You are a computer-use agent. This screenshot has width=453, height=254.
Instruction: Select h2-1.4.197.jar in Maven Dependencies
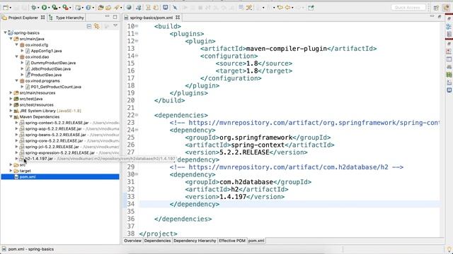coord(39,159)
